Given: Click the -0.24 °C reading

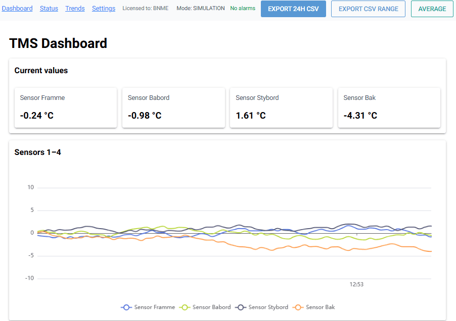Looking at the screenshot, I should (x=36, y=116).
